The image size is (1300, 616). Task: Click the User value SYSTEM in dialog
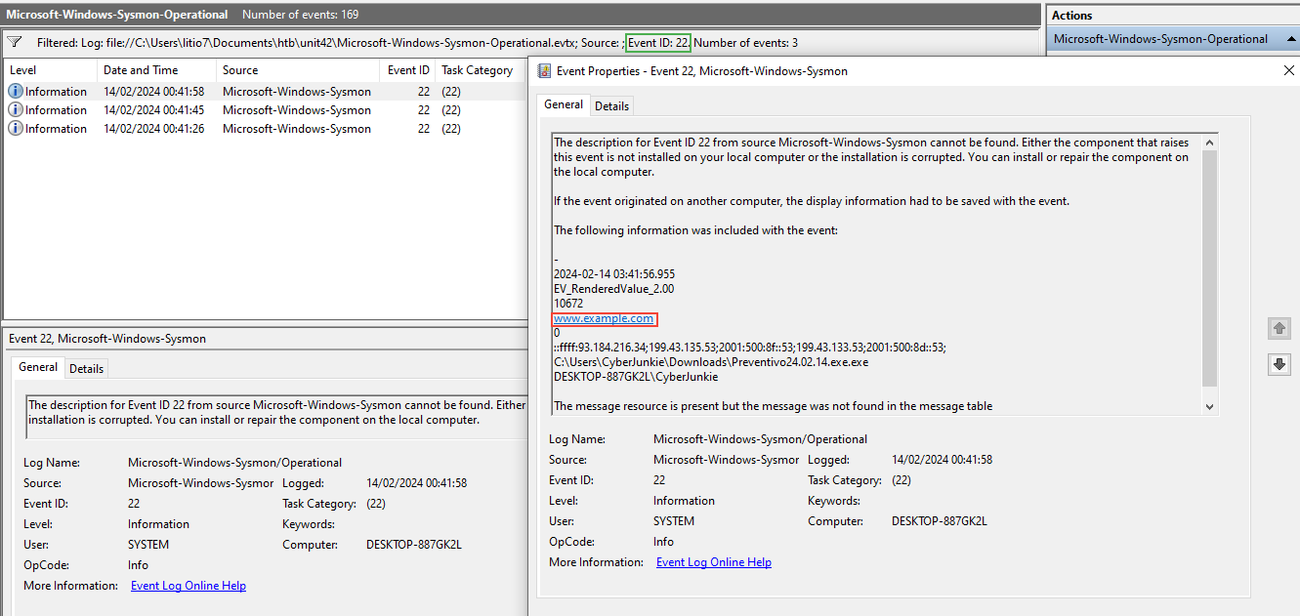coord(674,521)
